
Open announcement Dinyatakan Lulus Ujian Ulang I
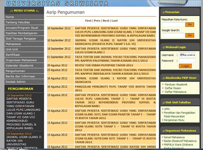tap(115, 51)
